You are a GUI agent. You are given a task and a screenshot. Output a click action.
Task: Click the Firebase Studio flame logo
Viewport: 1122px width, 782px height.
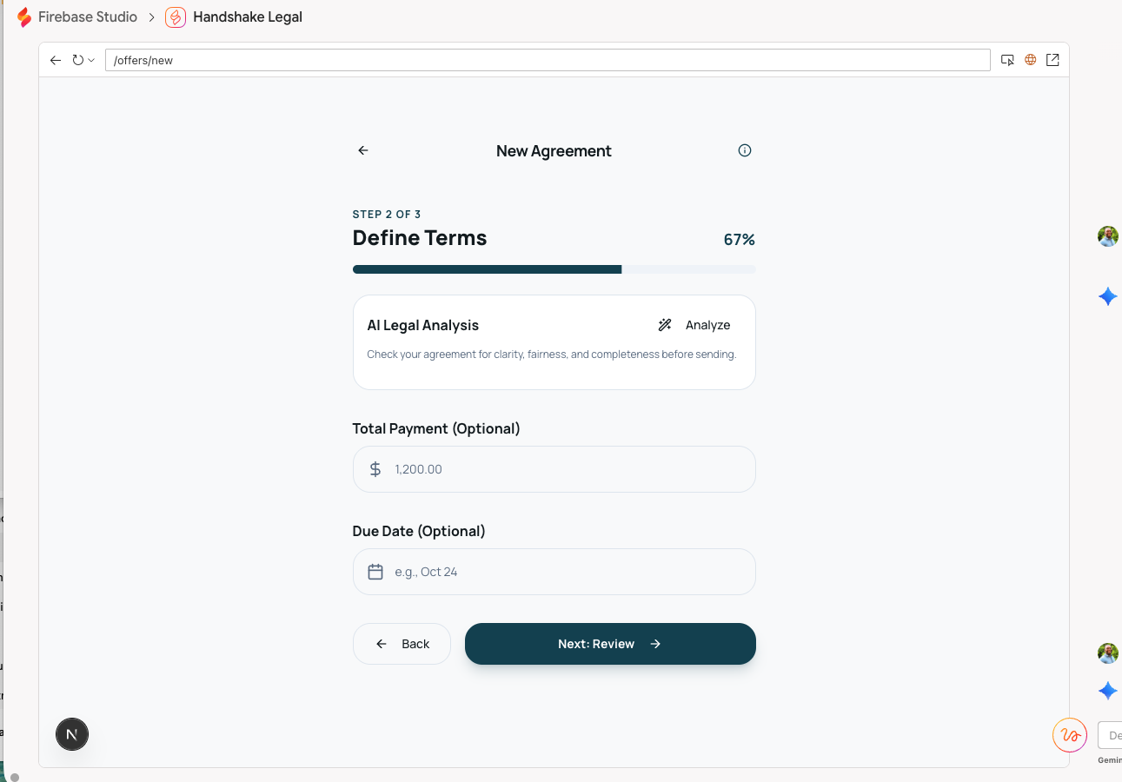coord(24,17)
